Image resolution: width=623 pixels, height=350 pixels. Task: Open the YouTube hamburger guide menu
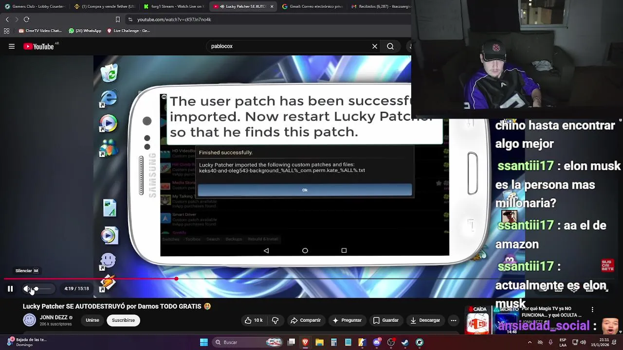12,47
